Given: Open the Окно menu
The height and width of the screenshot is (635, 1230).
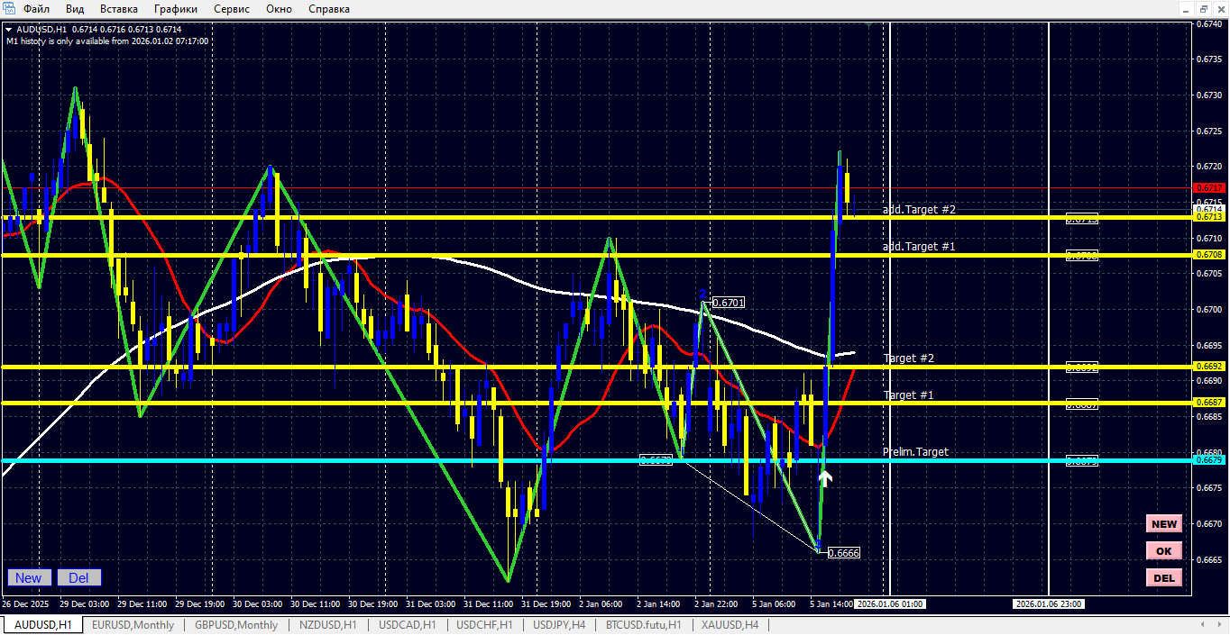Looking at the screenshot, I should 279,9.
